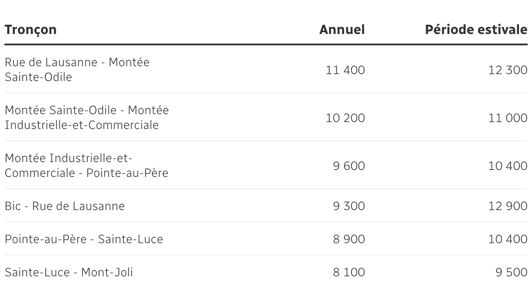The height and width of the screenshot is (292, 532).
Task: Select Montée Industrielle-et-Commerciale - Pointe-au-Père label
Action: click(86, 166)
